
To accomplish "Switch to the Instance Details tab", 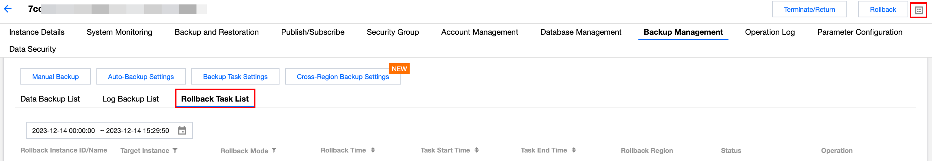I will (37, 32).
